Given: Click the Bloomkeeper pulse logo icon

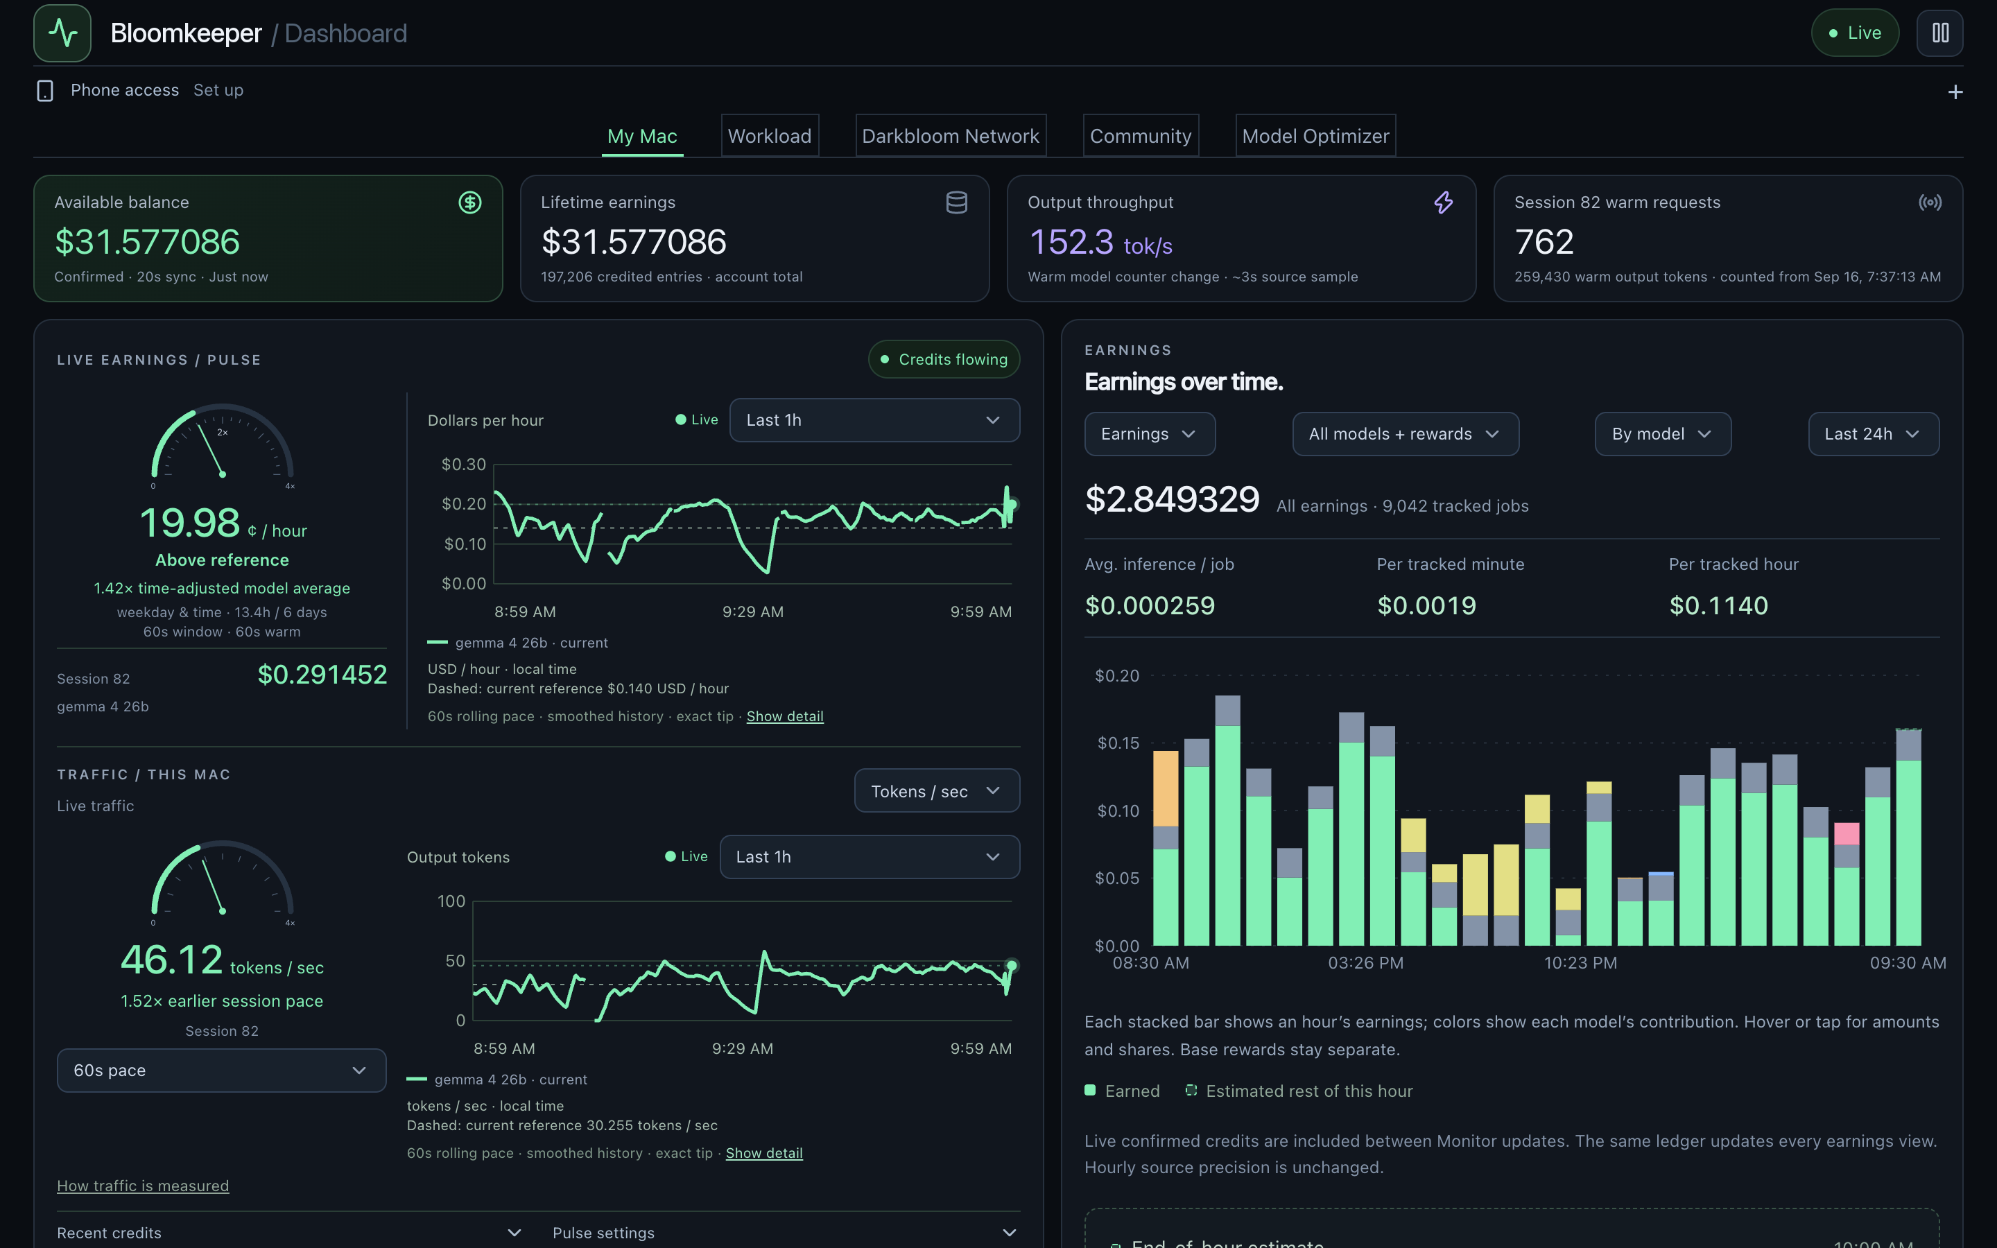Looking at the screenshot, I should pyautogui.click(x=62, y=33).
